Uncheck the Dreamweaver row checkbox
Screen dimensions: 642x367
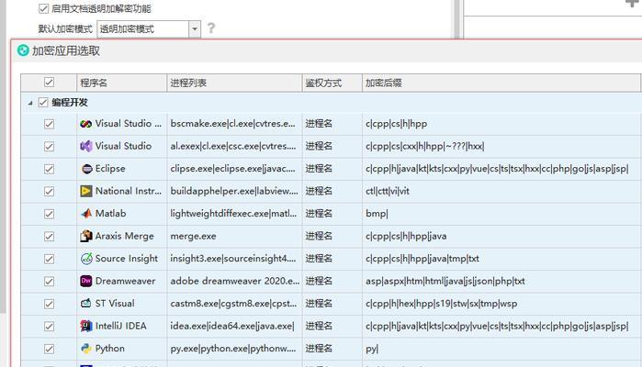point(49,282)
